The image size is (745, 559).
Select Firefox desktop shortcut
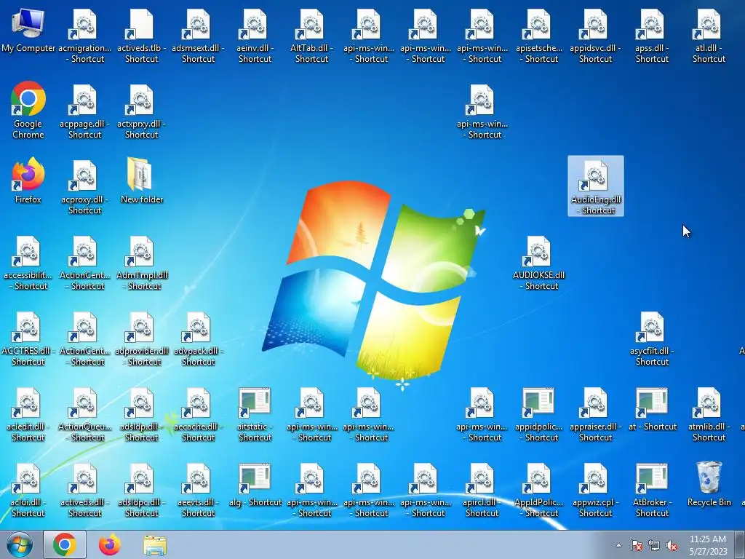(28, 181)
